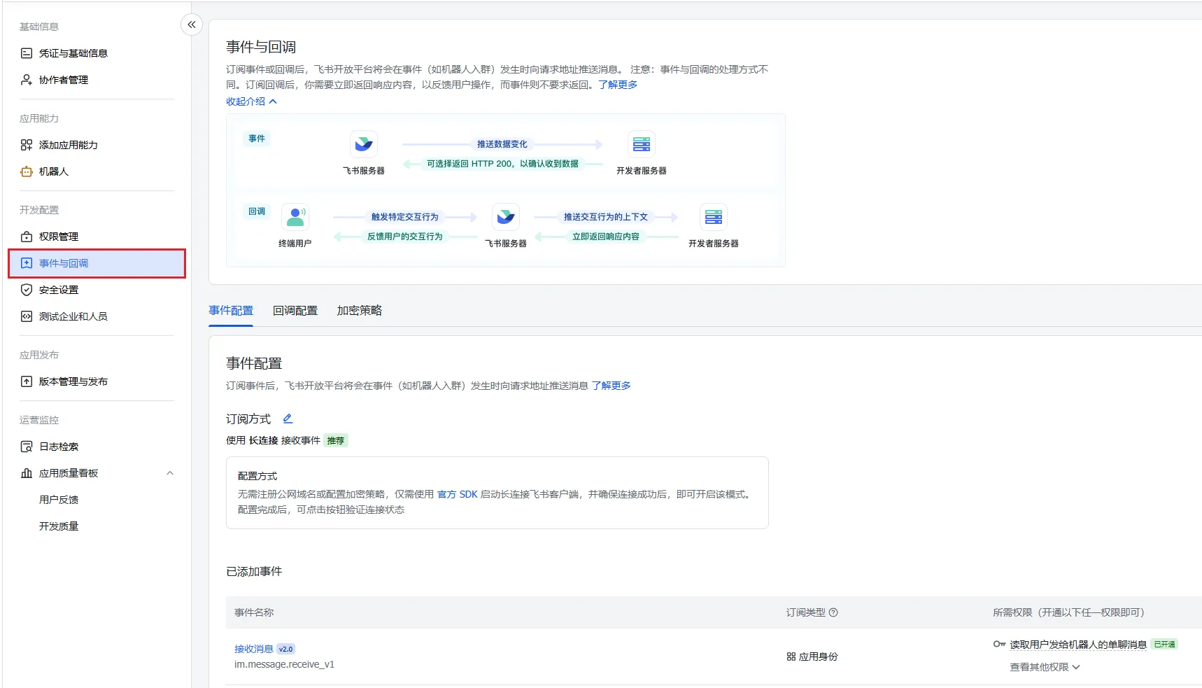The width and height of the screenshot is (1202, 688).
Task: Open 添加应用能力 via its grid icon
Action: 27,145
